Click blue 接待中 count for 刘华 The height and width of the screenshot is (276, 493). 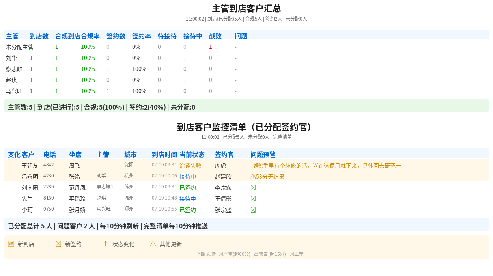(x=185, y=58)
